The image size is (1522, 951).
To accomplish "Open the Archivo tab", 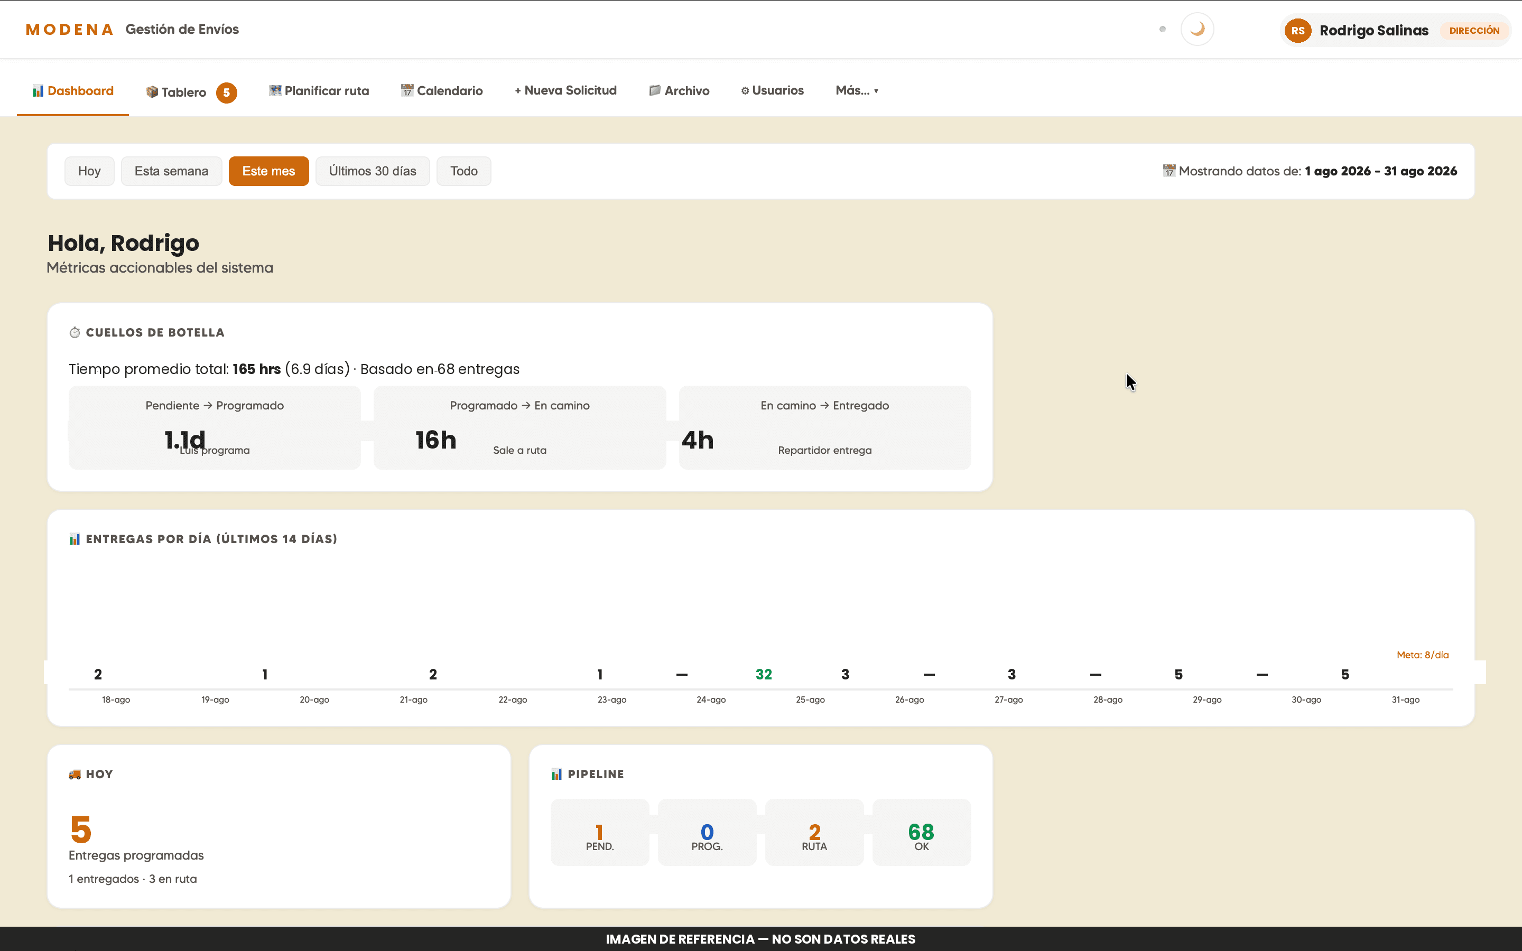I will click(679, 90).
